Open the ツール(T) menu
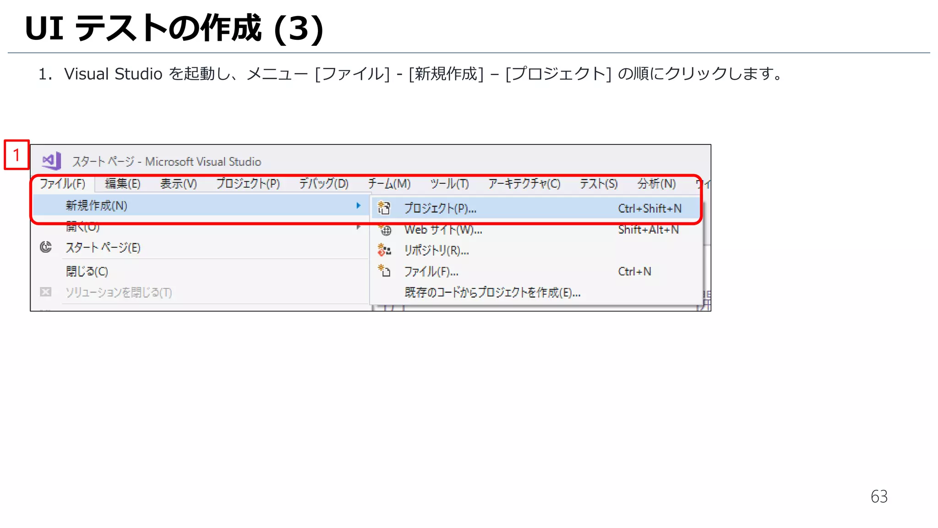 pos(450,184)
